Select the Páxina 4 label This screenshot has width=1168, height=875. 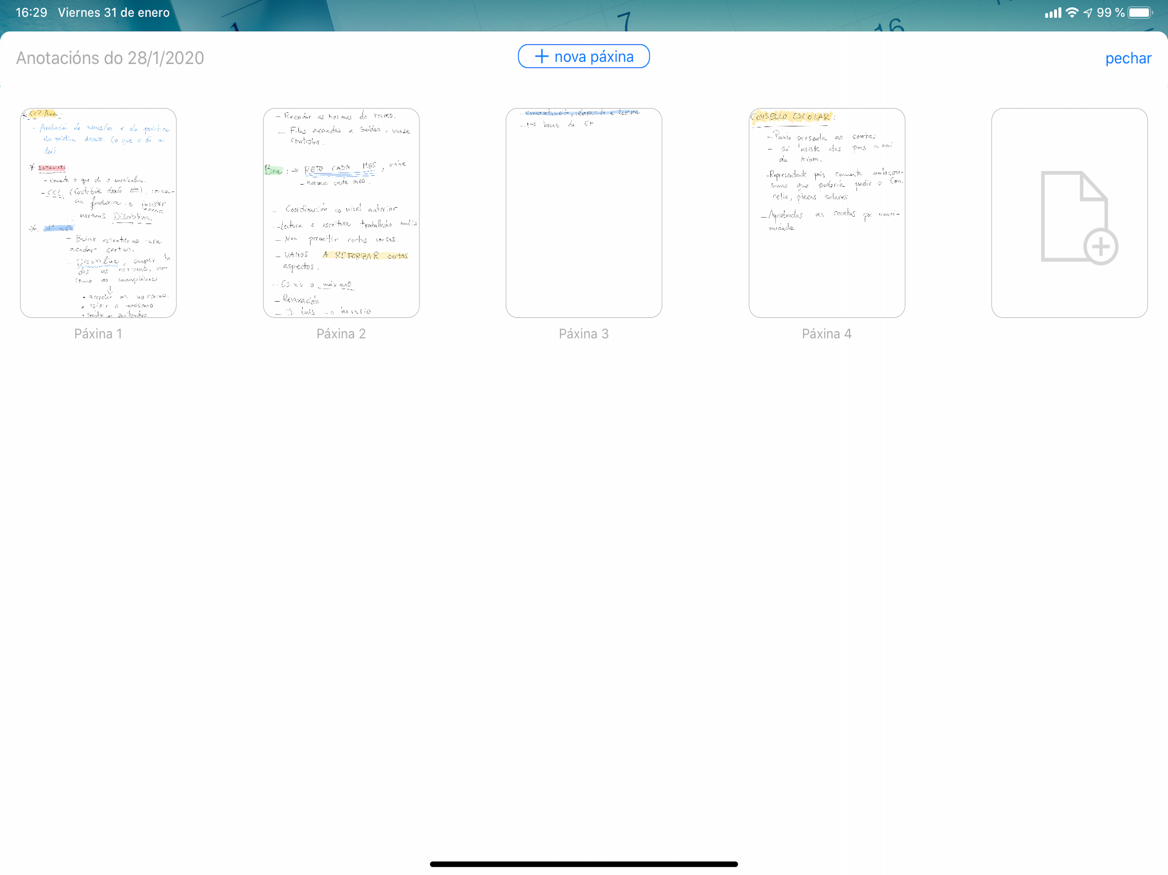pyautogui.click(x=827, y=334)
